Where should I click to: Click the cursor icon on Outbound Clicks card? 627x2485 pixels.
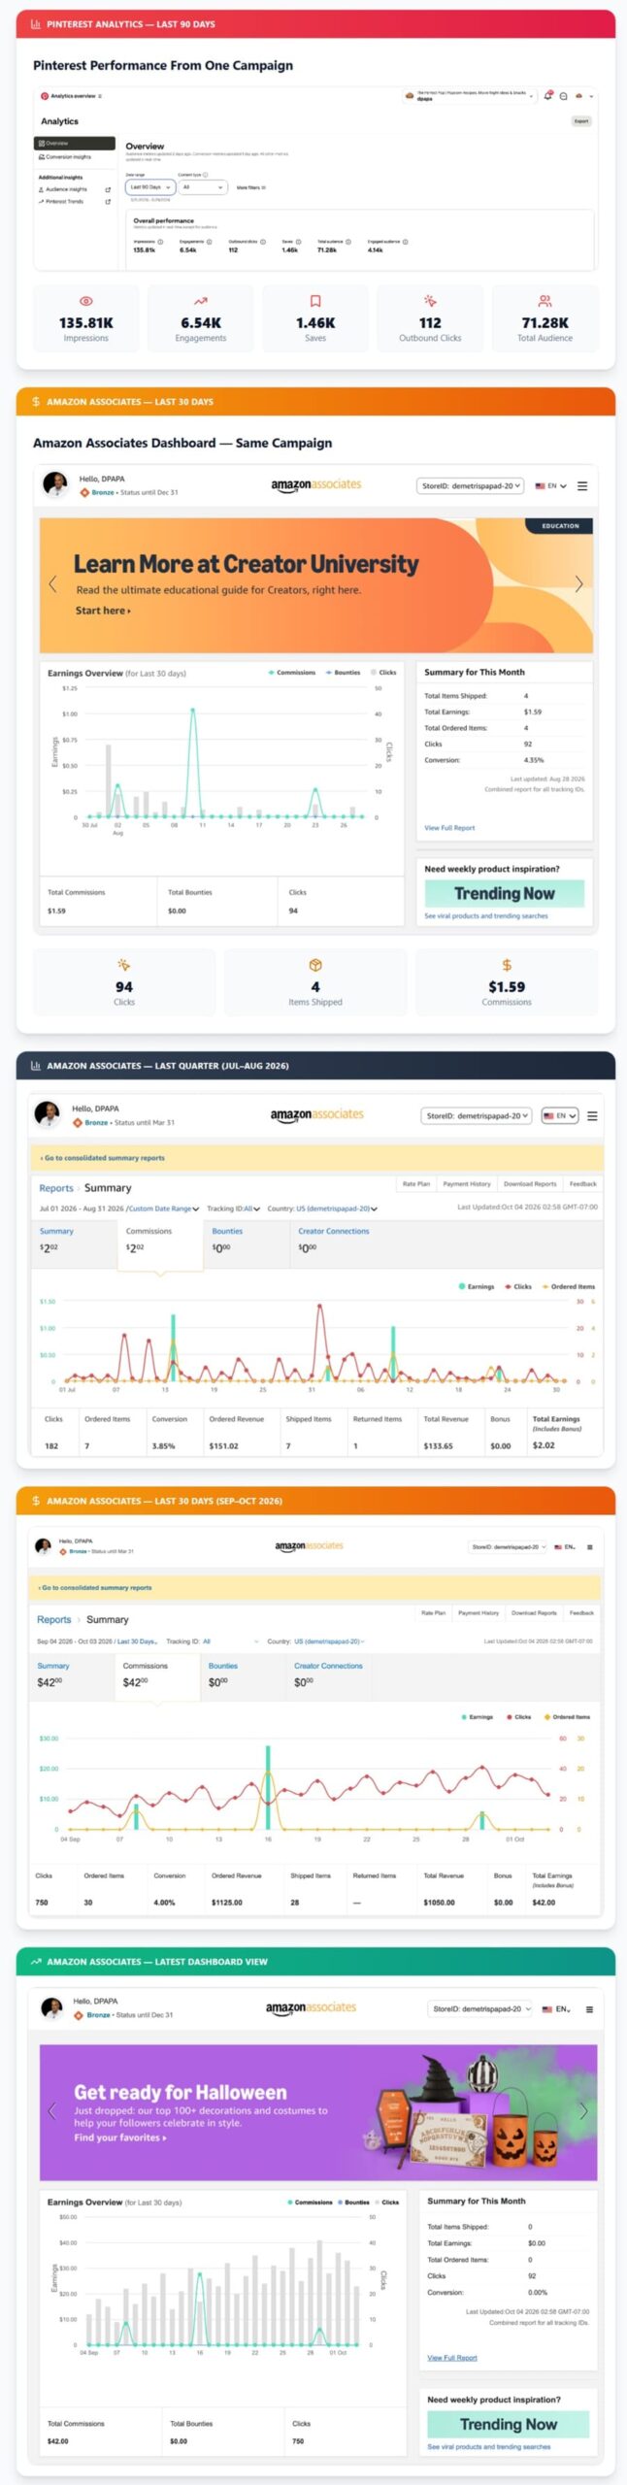click(430, 302)
